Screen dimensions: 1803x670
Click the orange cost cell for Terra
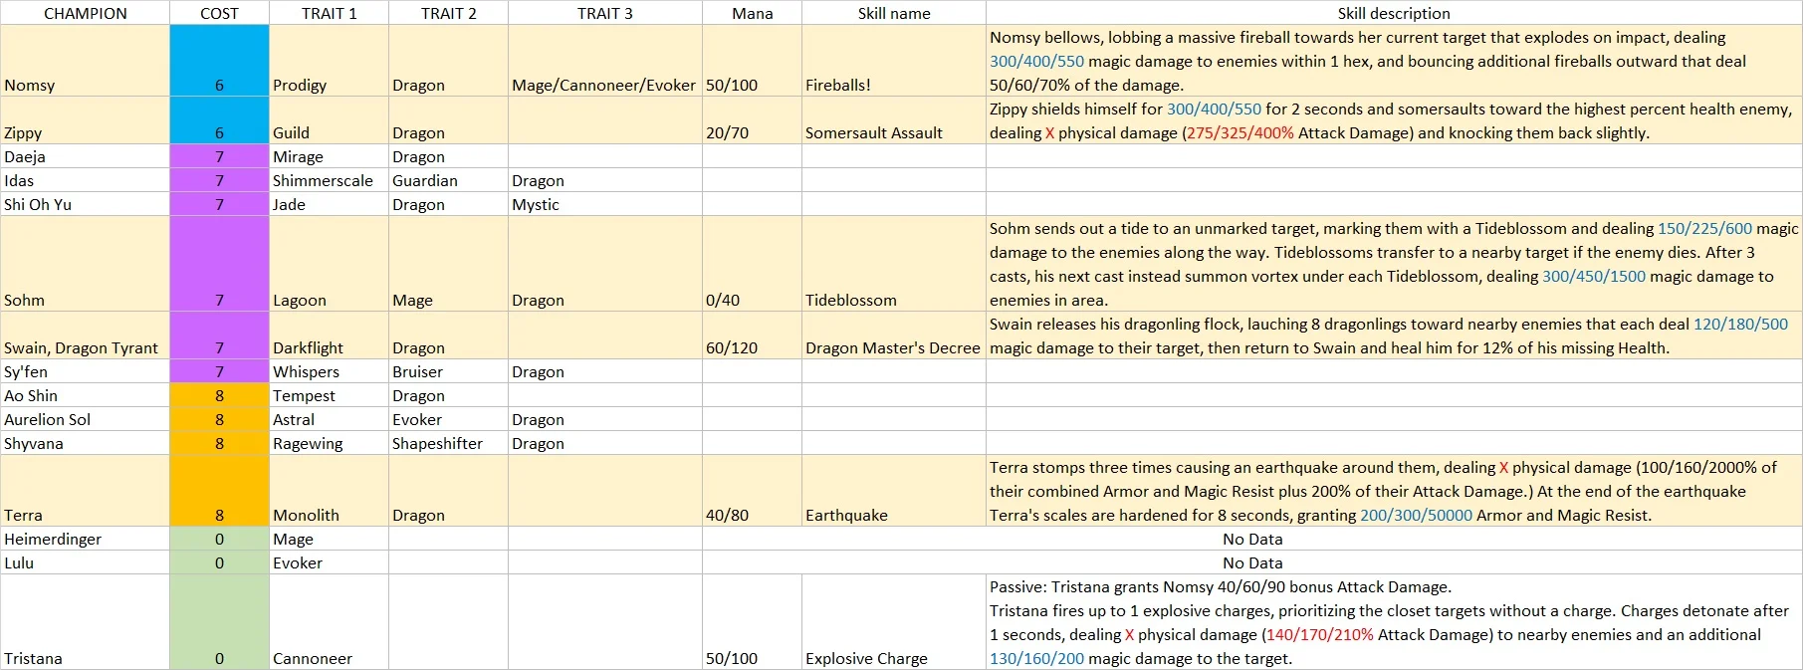point(219,491)
